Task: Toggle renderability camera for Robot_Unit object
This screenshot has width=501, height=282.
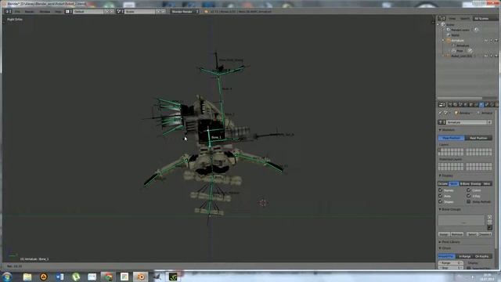Action: tap(496, 56)
